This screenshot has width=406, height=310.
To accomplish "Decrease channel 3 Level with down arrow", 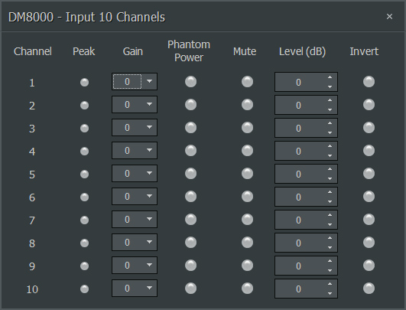I will pos(330,132).
